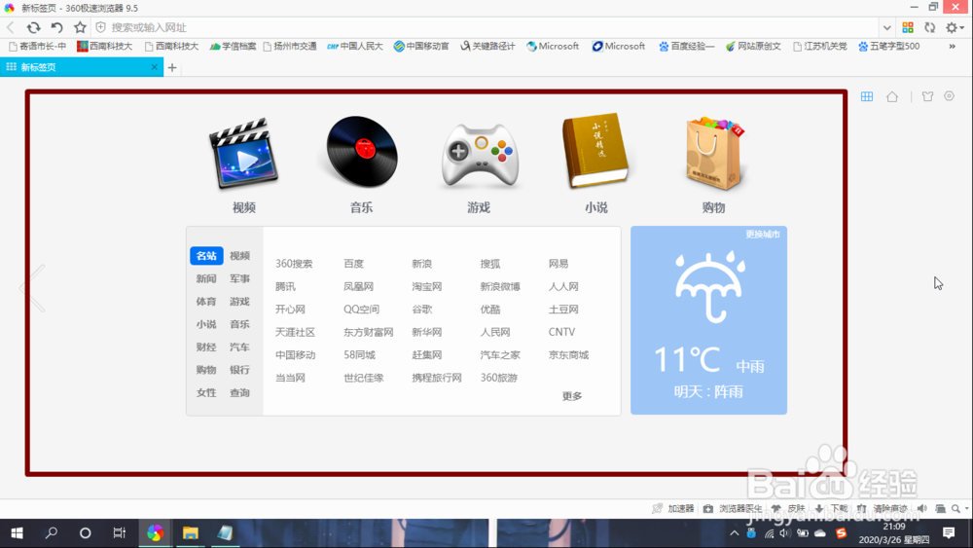Screen dimensions: 973x548
Task: Open File Explorer from taskbar
Action: [190, 533]
